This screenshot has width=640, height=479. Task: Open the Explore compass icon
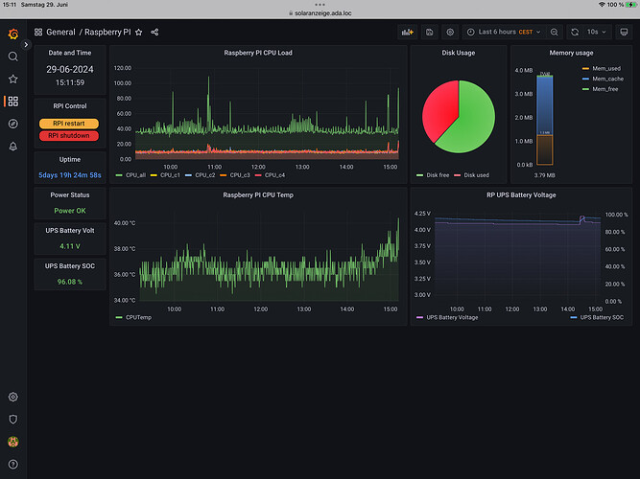(13, 124)
